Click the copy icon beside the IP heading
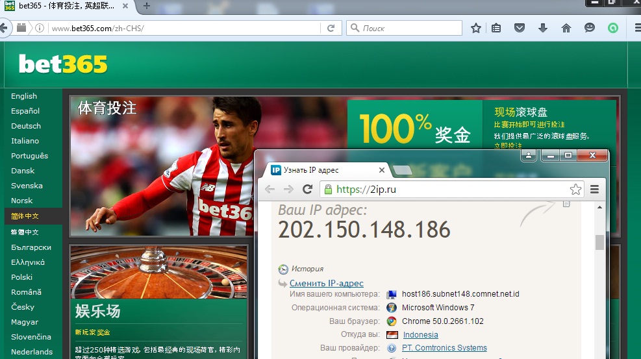Viewport: 641px width, 359px height. (566, 203)
